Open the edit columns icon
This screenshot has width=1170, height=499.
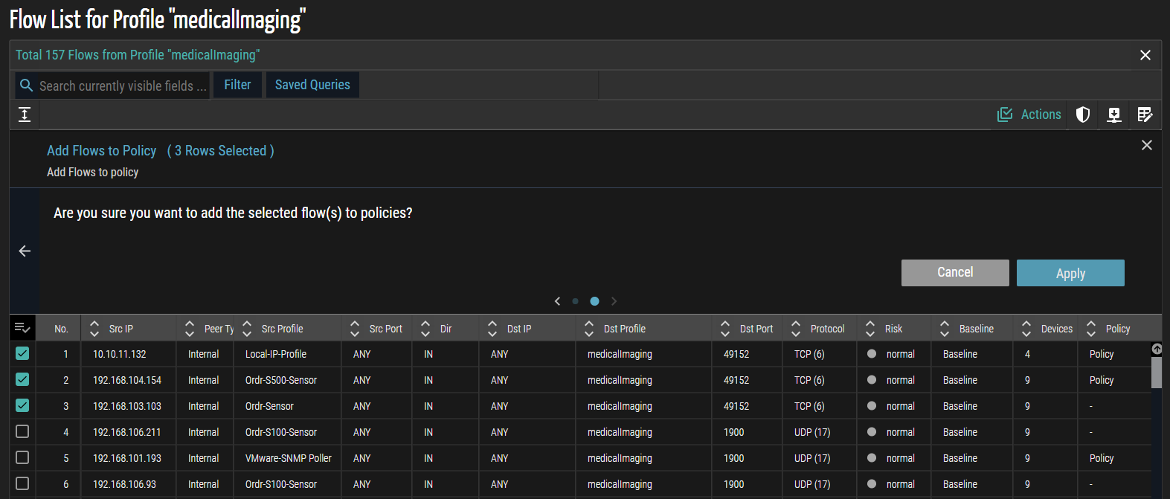pyautogui.click(x=1145, y=115)
